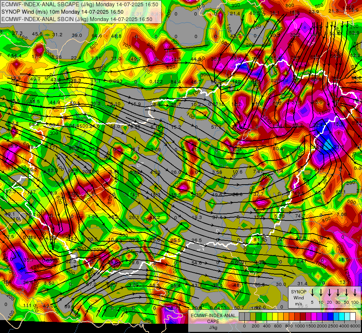Click the 2000 tick label on the CAPE scale
This screenshot has height=333, width=362.
[x=322, y=326]
